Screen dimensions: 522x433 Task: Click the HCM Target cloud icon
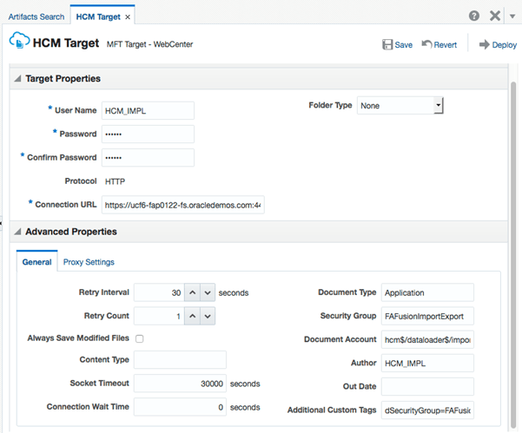pos(18,43)
